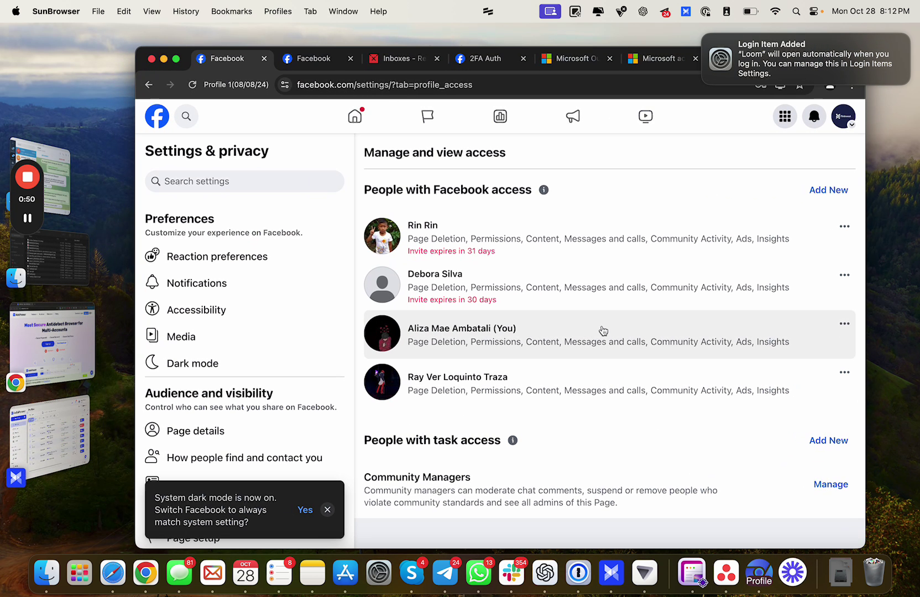Screen dimensions: 920x597
Task: Open Finder from the Dock
Action: tap(46, 573)
